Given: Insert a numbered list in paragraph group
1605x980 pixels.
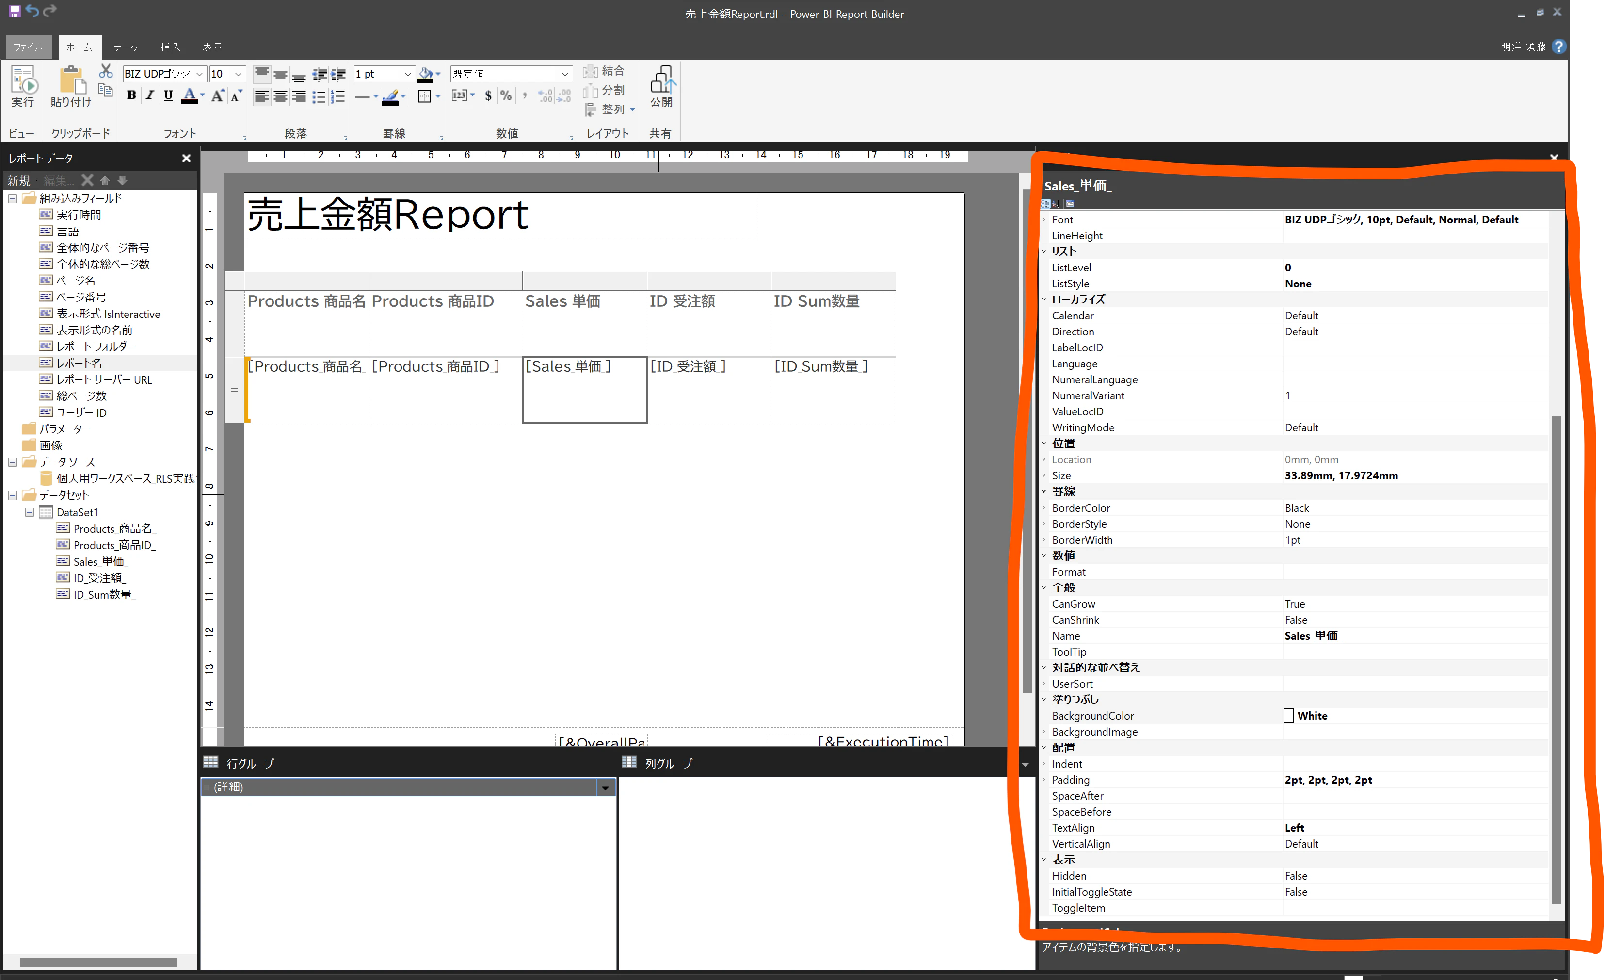Looking at the screenshot, I should 338,97.
